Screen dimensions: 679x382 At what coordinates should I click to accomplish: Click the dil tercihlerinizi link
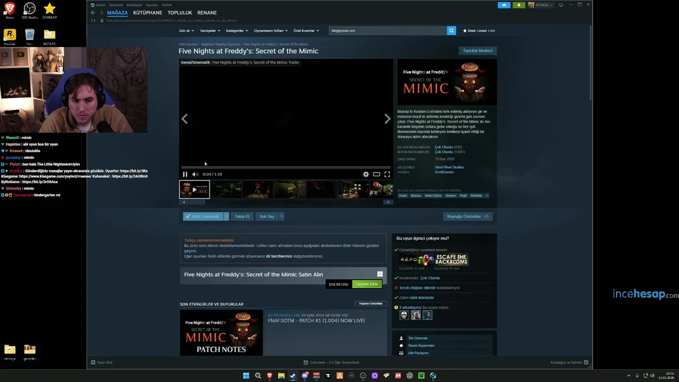279,256
